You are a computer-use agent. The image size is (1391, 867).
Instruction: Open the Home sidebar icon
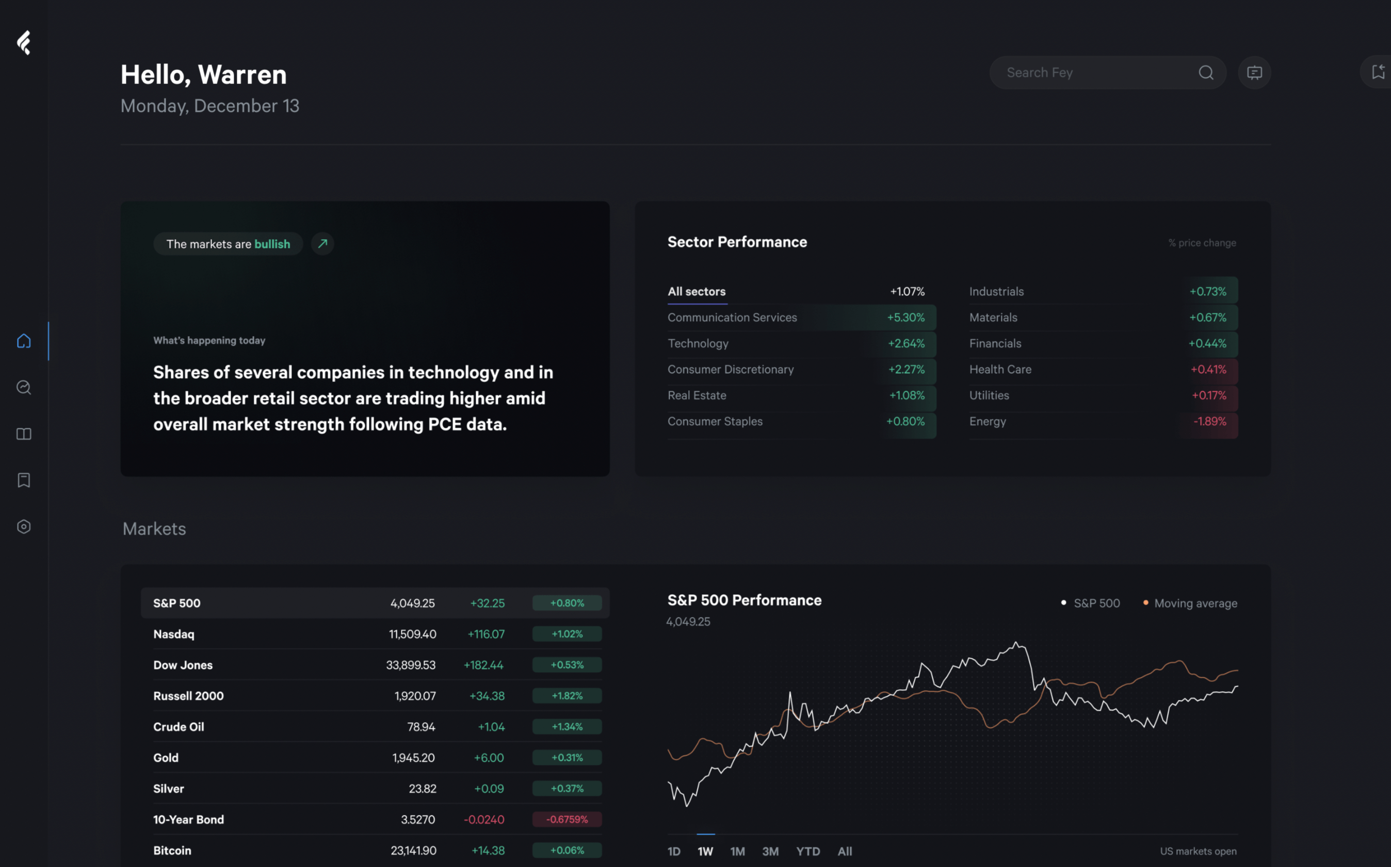point(24,341)
